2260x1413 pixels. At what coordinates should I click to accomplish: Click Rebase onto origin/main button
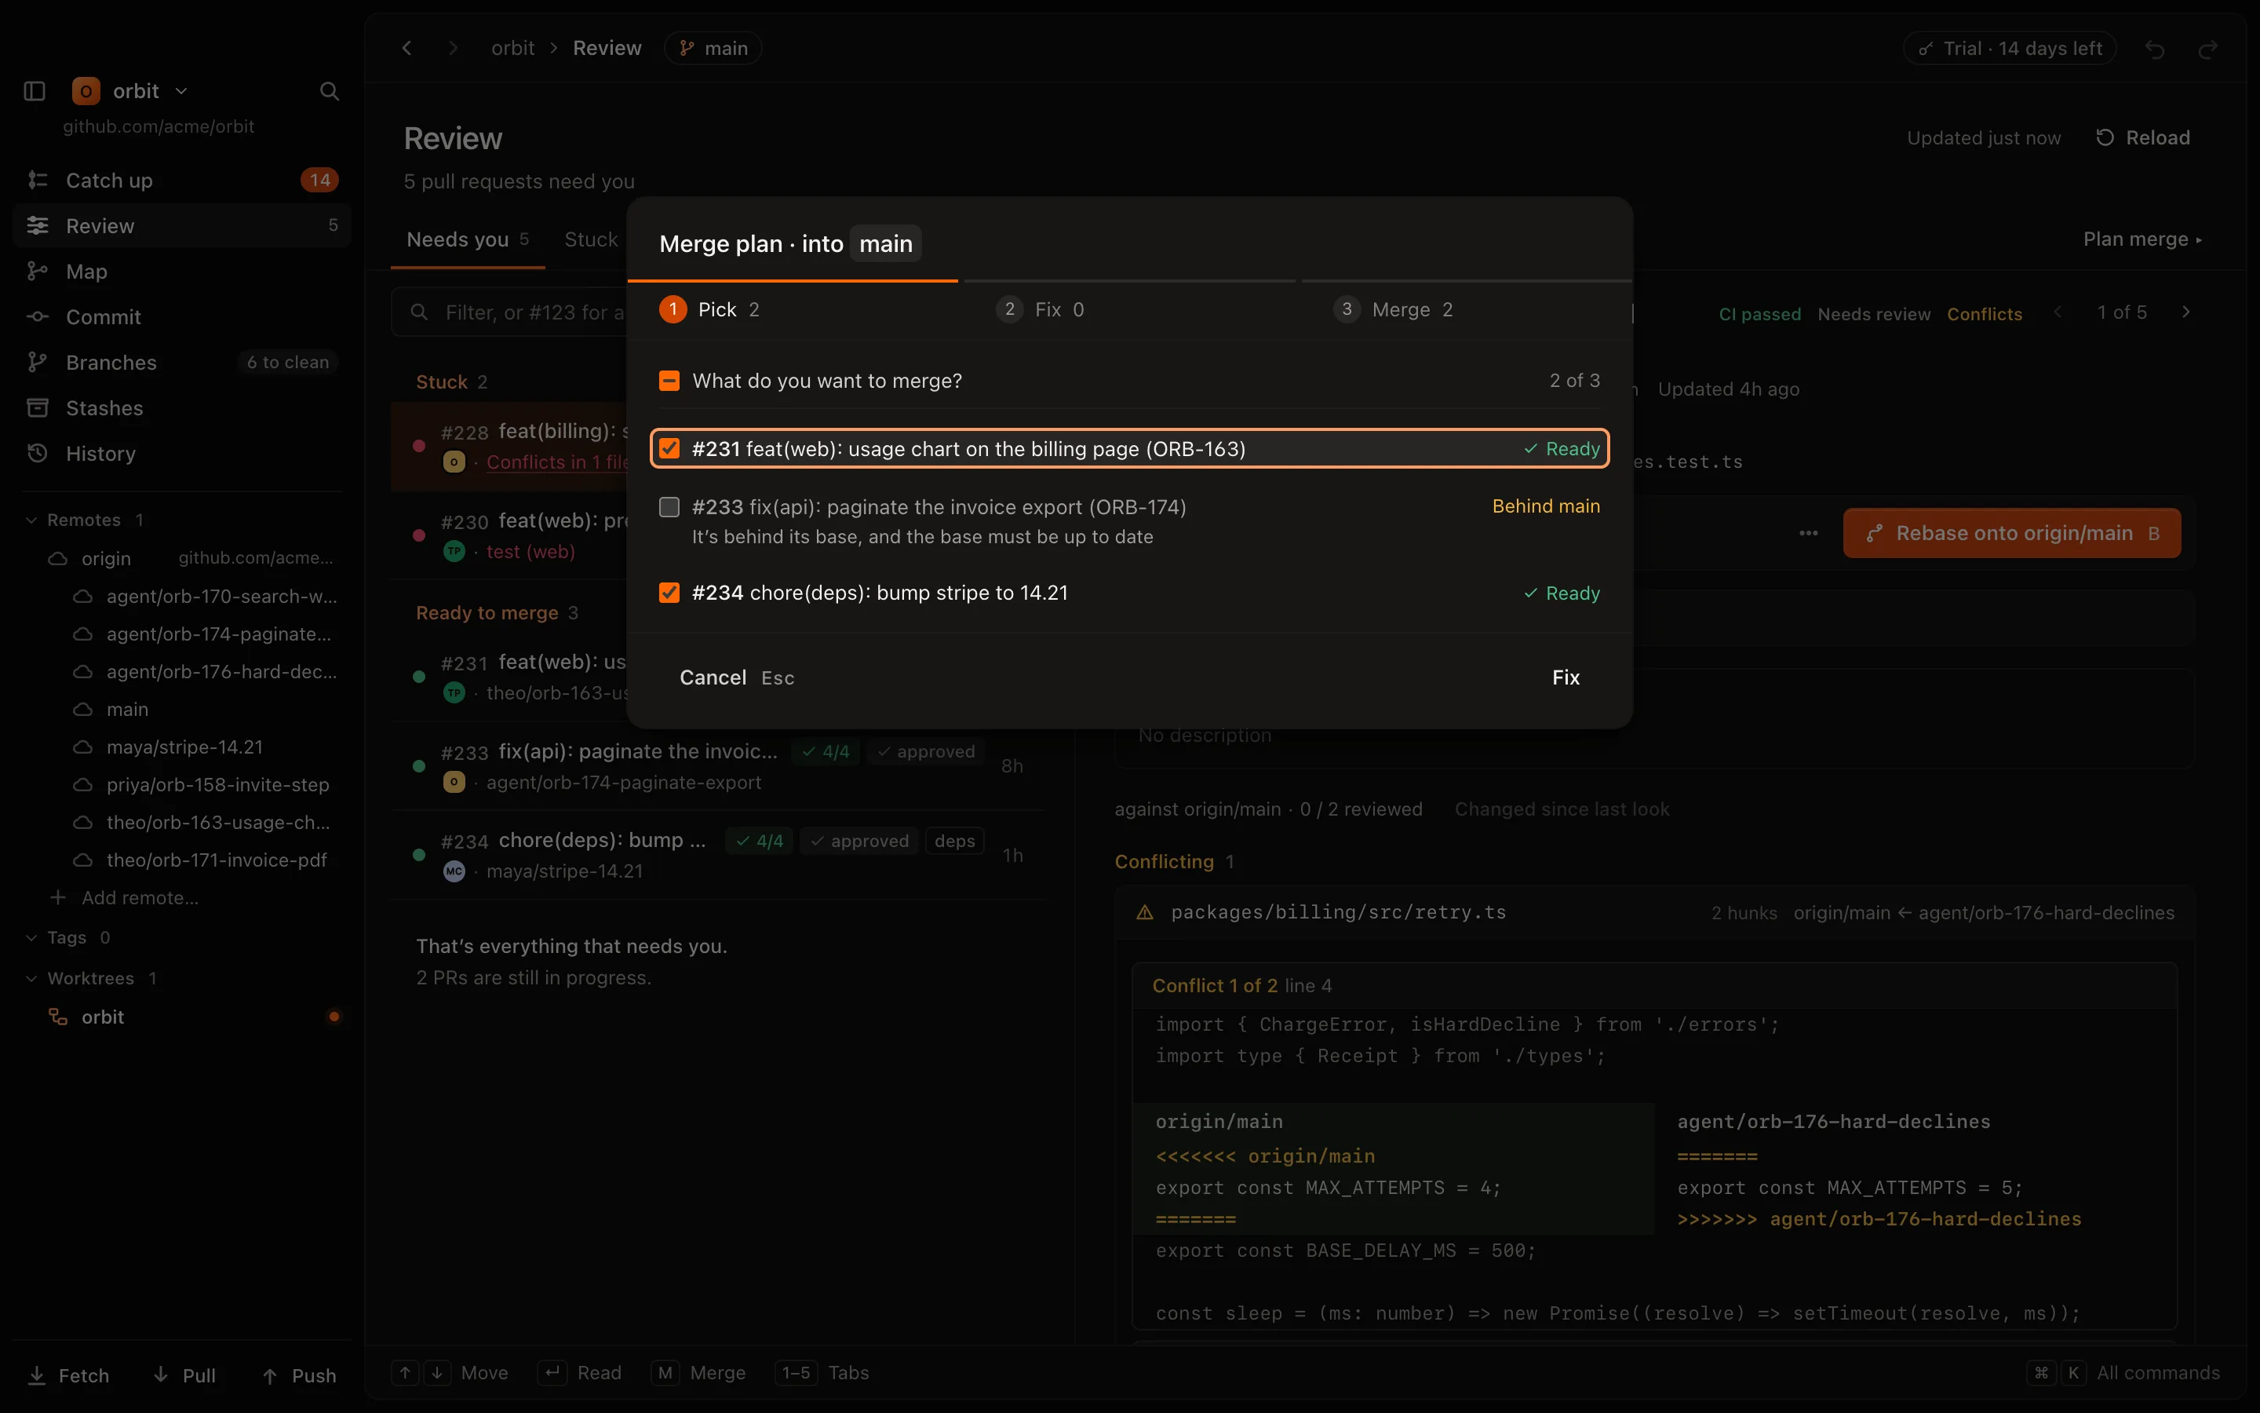tap(2011, 533)
